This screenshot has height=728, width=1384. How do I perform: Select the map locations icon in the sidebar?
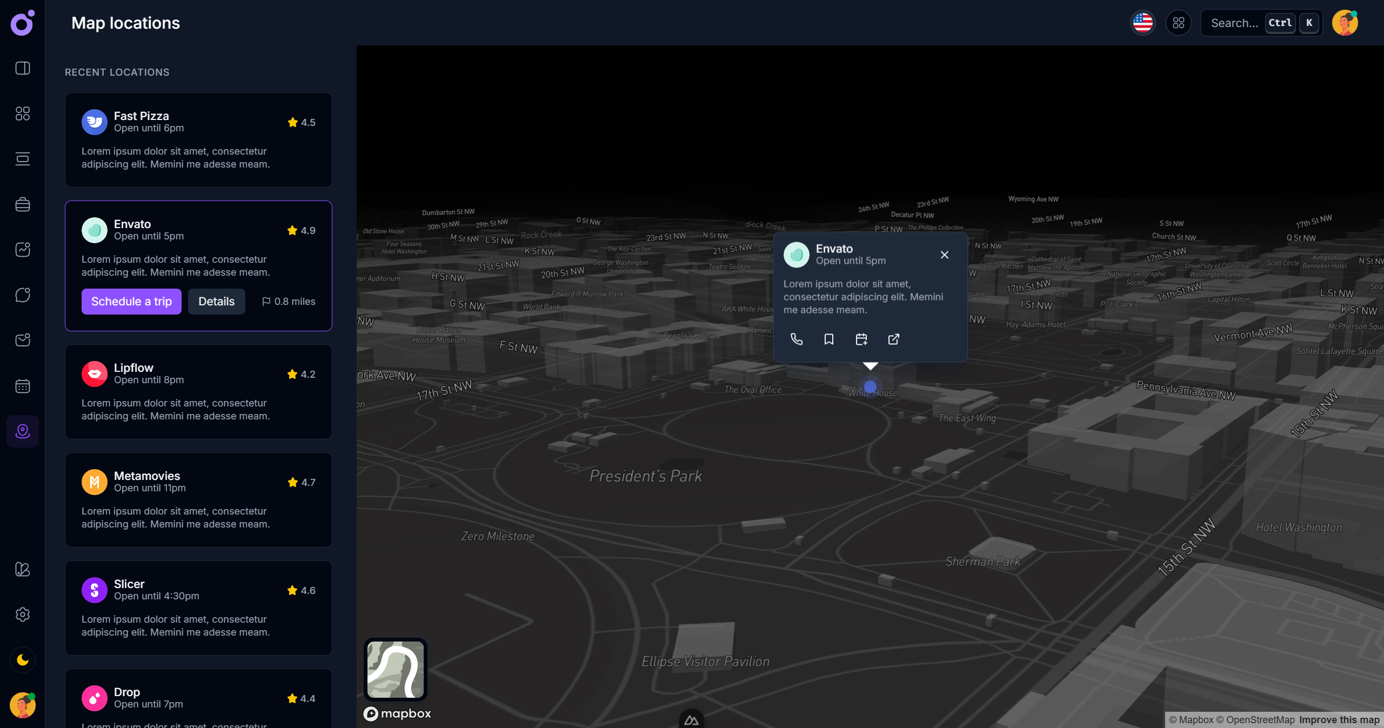[23, 431]
